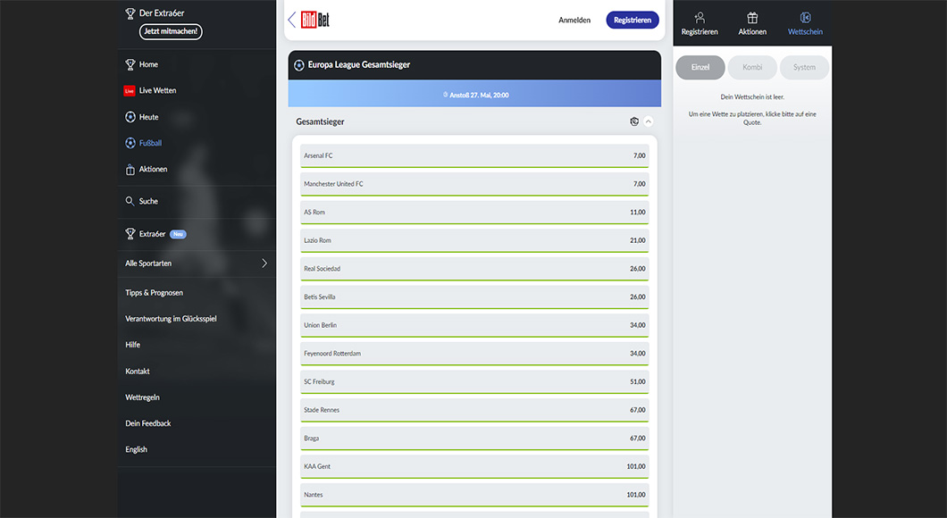Image resolution: width=947 pixels, height=518 pixels.
Task: Click the Home trophy icon in sidebar
Action: pyautogui.click(x=130, y=64)
